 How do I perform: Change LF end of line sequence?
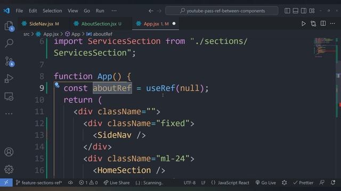click(204, 183)
